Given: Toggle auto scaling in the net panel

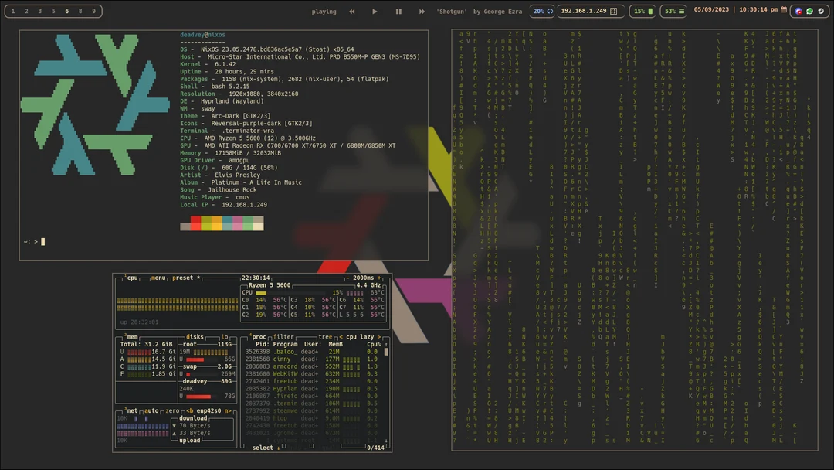Looking at the screenshot, I should tap(152, 410).
